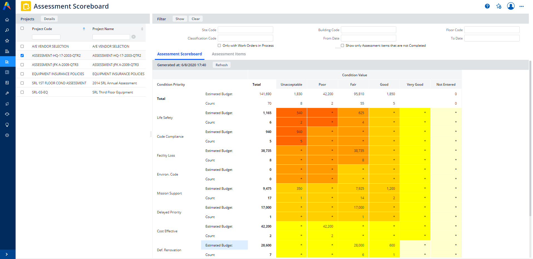Click the search magnifier sidebar icon
The height and width of the screenshot is (259, 533).
[7, 30]
